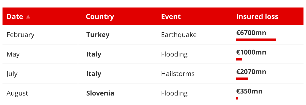Click the red bar under €6700mn
The height and width of the screenshot is (105, 306).
[x=256, y=39]
